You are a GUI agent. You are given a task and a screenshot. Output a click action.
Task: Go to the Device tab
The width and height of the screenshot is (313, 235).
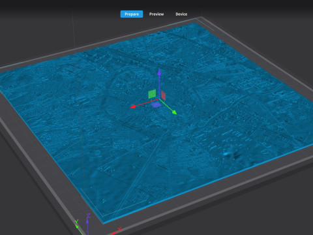point(181,14)
